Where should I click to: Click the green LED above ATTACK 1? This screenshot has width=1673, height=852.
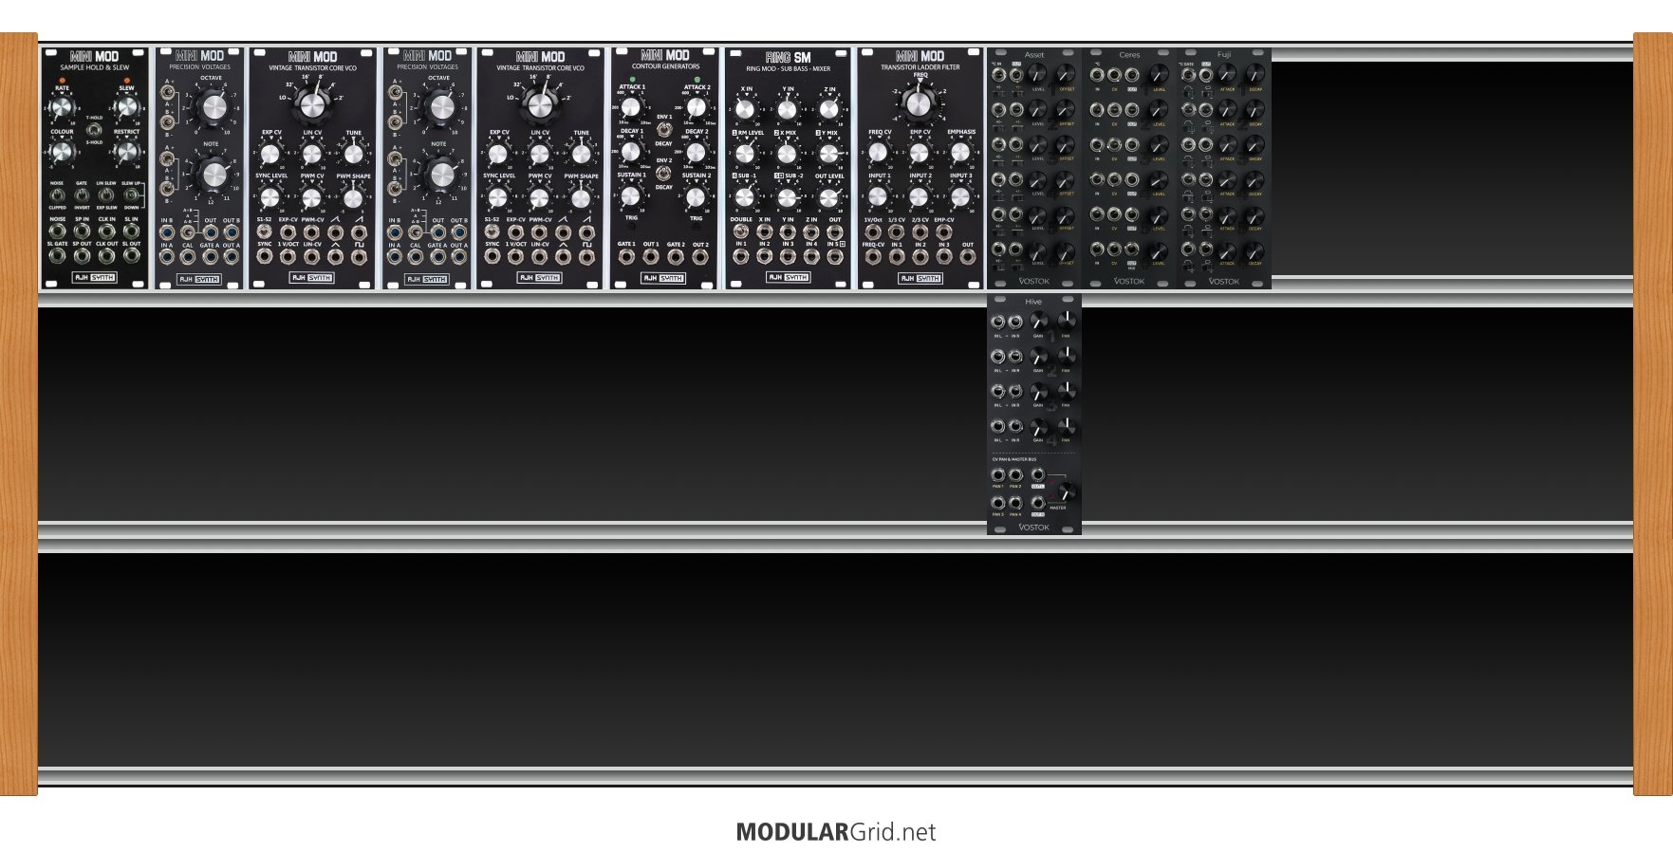(632, 80)
